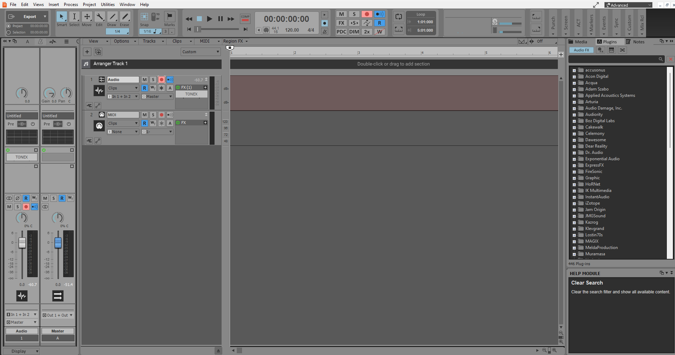Arm record on MIDI track 2
This screenshot has height=355, width=675.
point(162,115)
